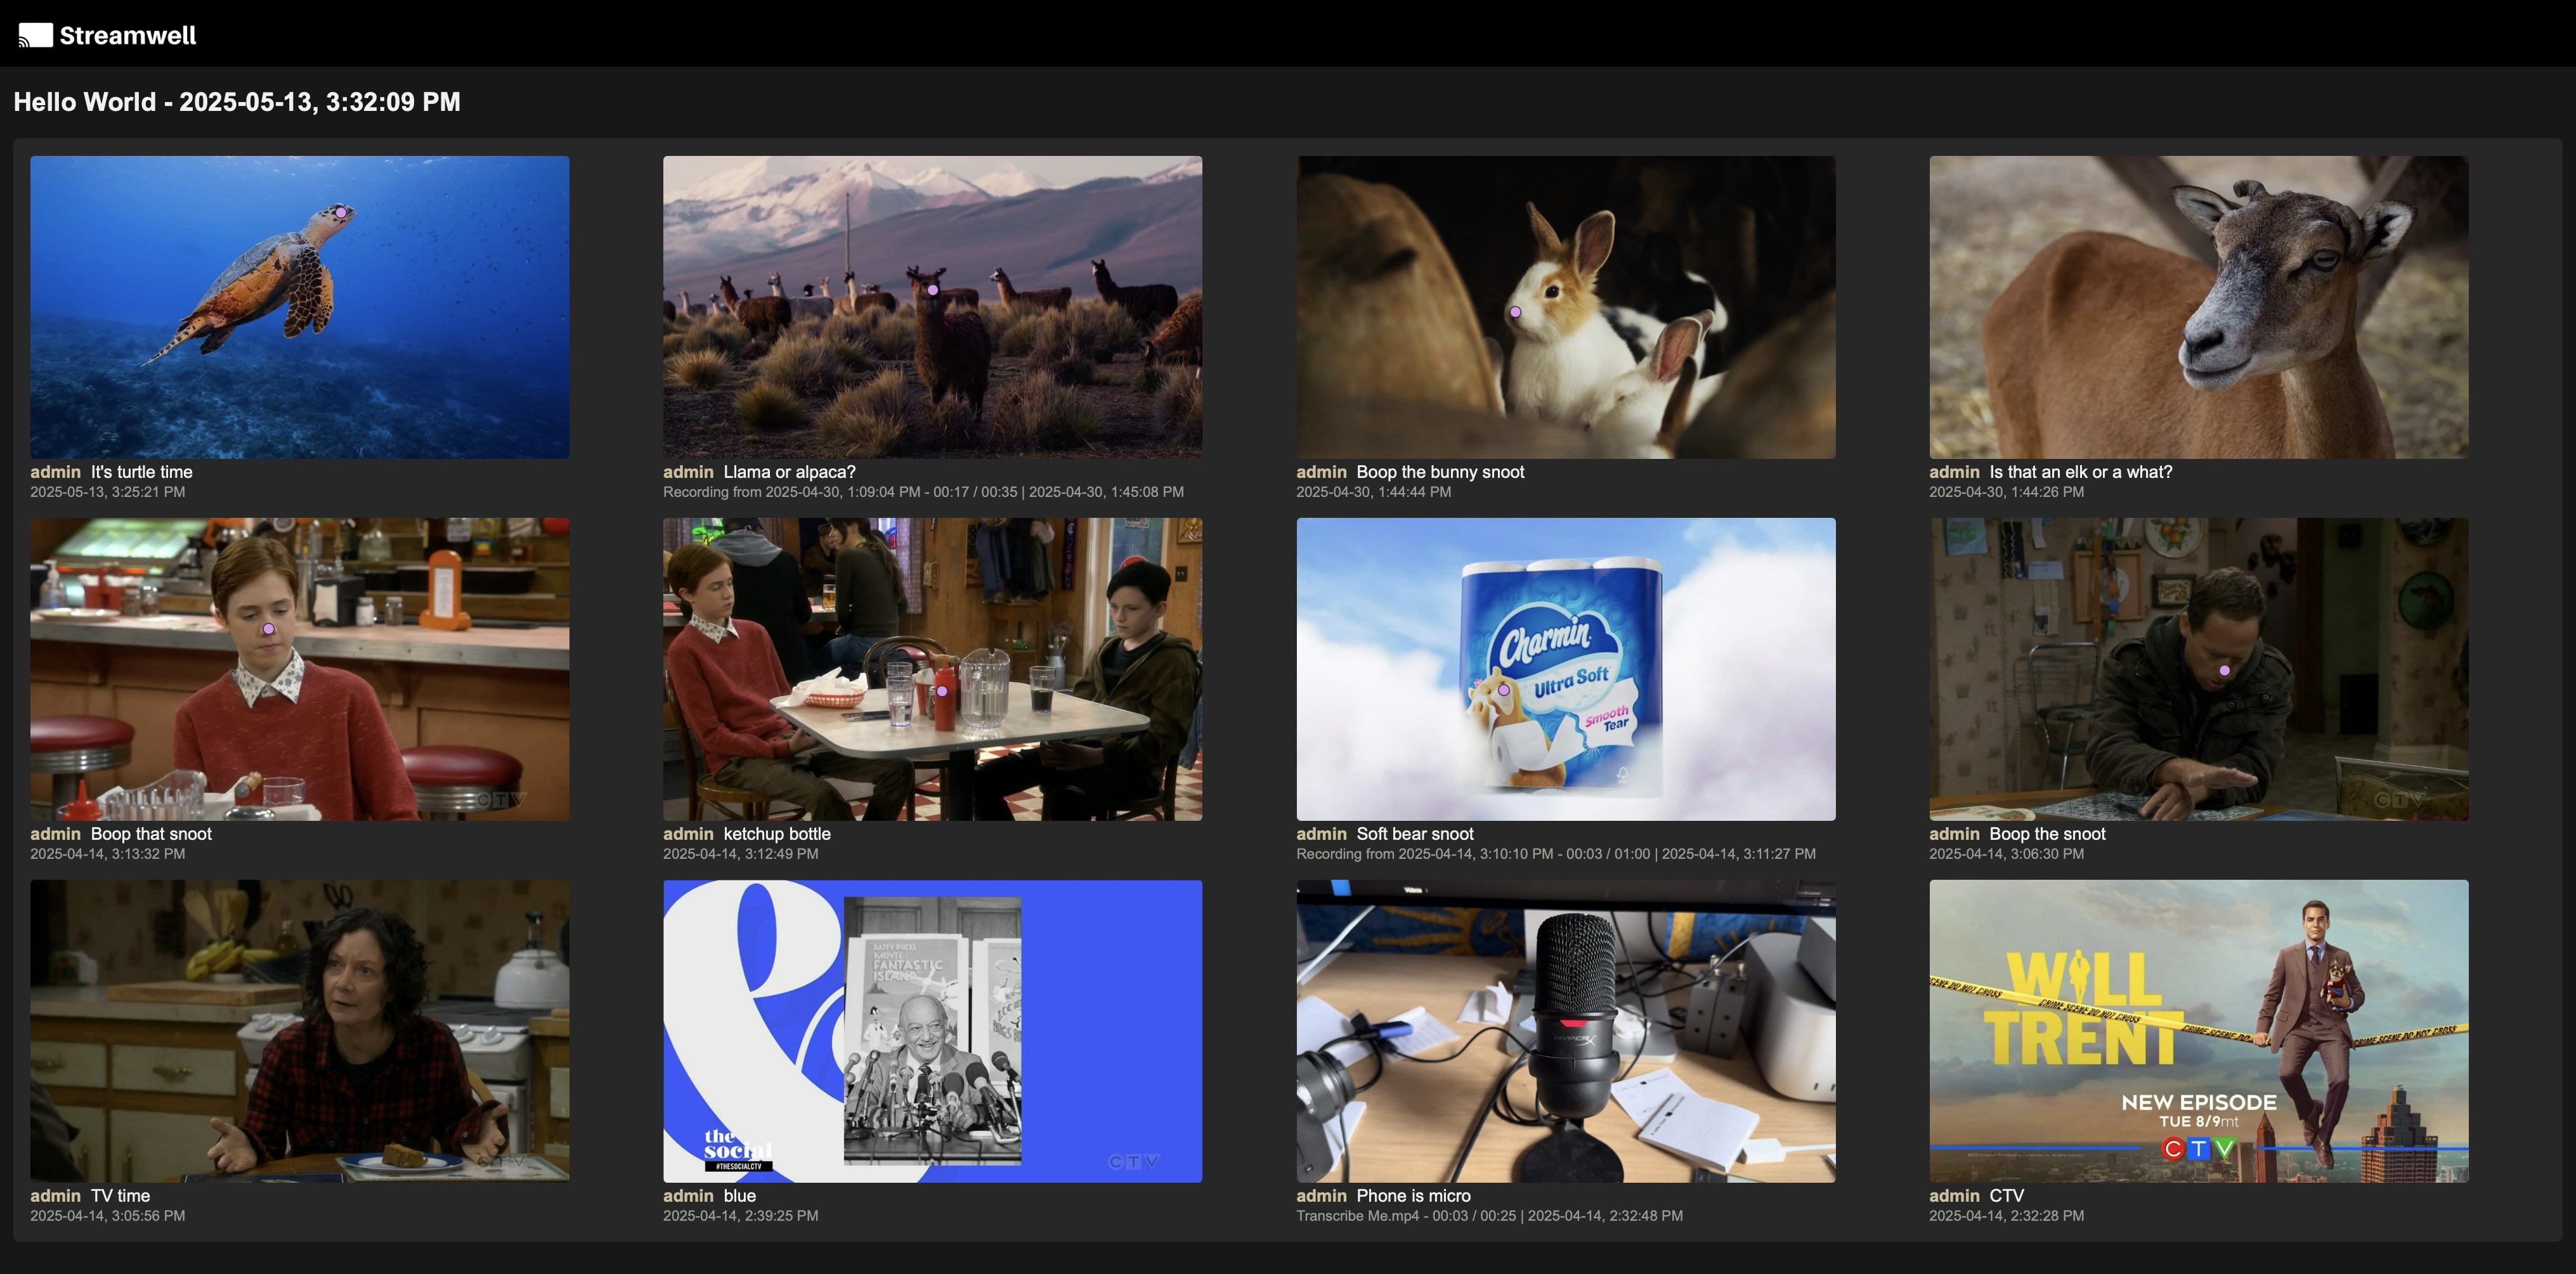Open the Will Trent CTV thumbnail
This screenshot has width=2576, height=1274.
2198,1030
